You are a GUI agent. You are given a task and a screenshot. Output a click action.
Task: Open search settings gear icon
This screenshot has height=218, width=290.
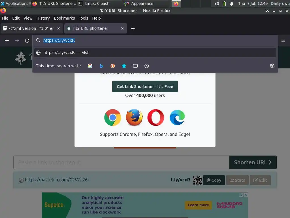pyautogui.click(x=272, y=66)
